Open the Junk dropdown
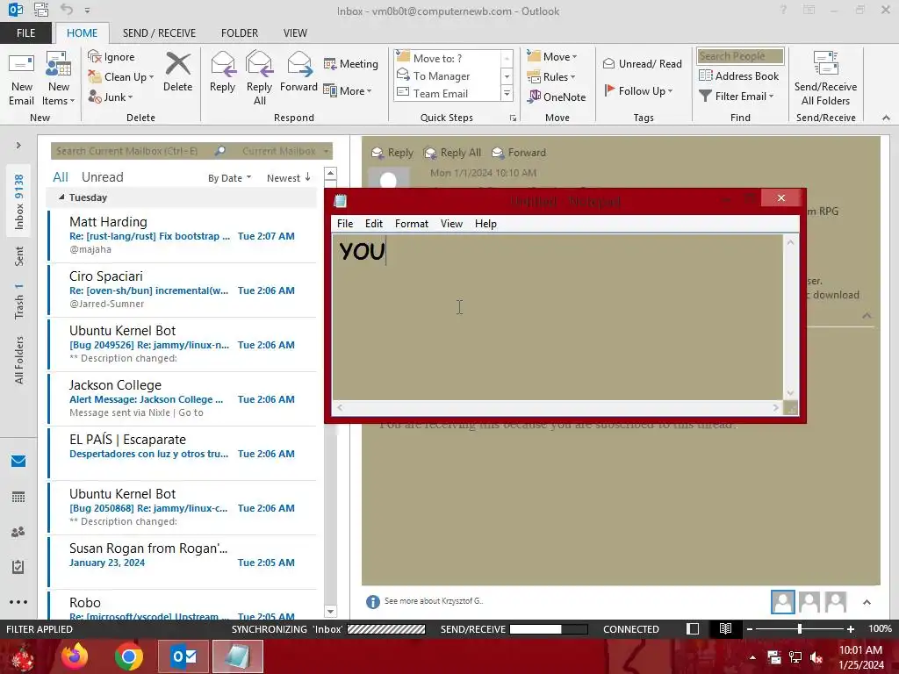Screen dimensions: 899x674 coord(111,97)
